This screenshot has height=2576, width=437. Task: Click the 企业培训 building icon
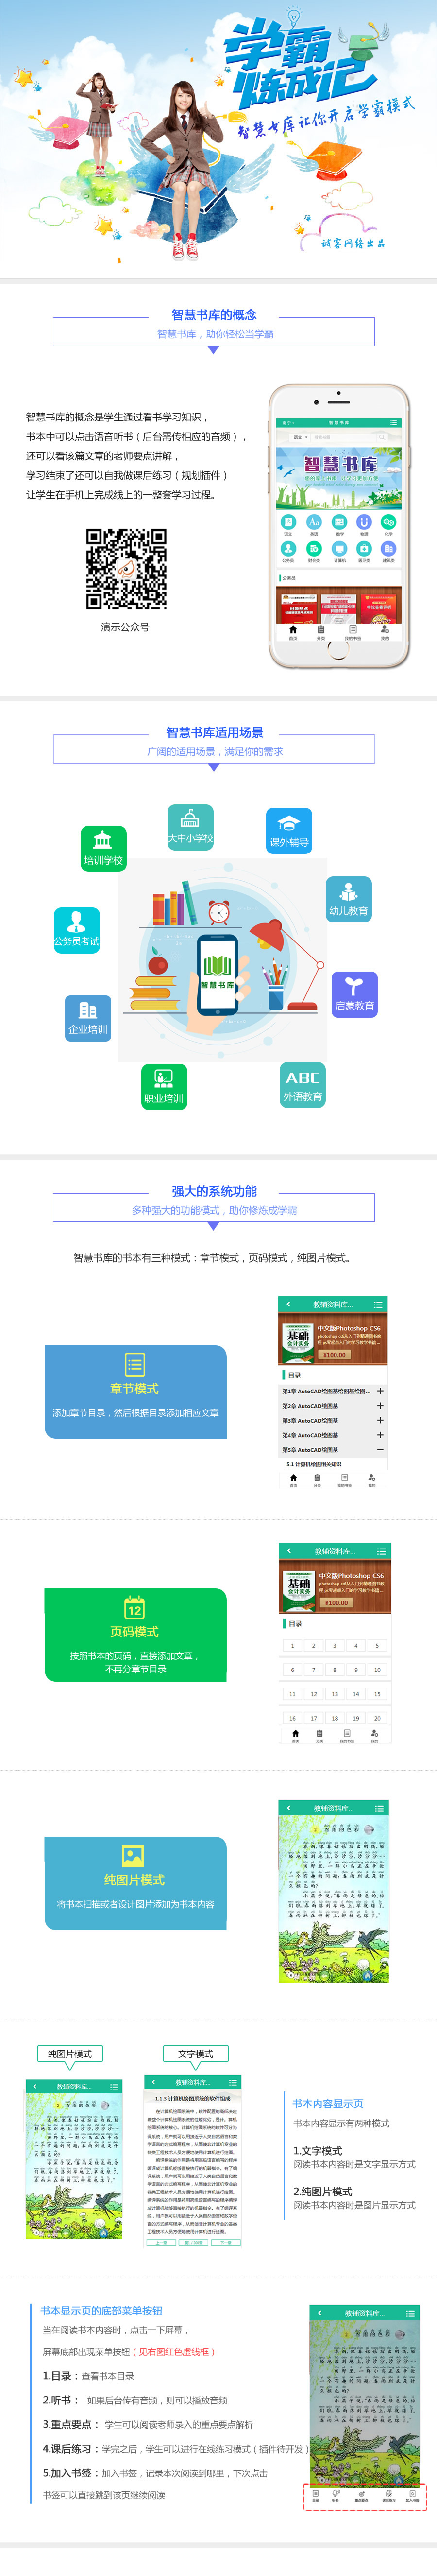88,1018
